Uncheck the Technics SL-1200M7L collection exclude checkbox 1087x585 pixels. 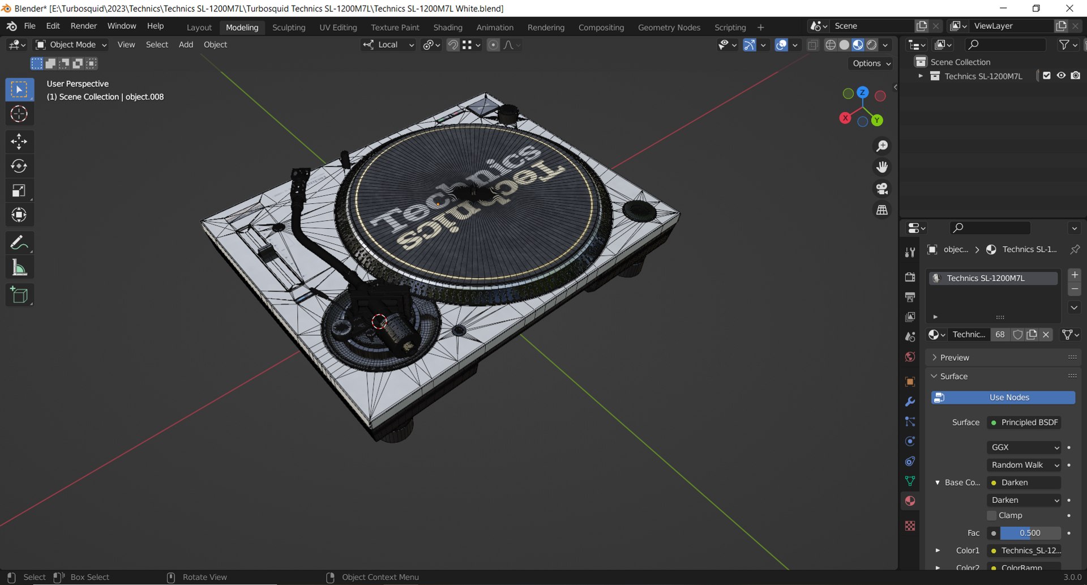click(1047, 76)
